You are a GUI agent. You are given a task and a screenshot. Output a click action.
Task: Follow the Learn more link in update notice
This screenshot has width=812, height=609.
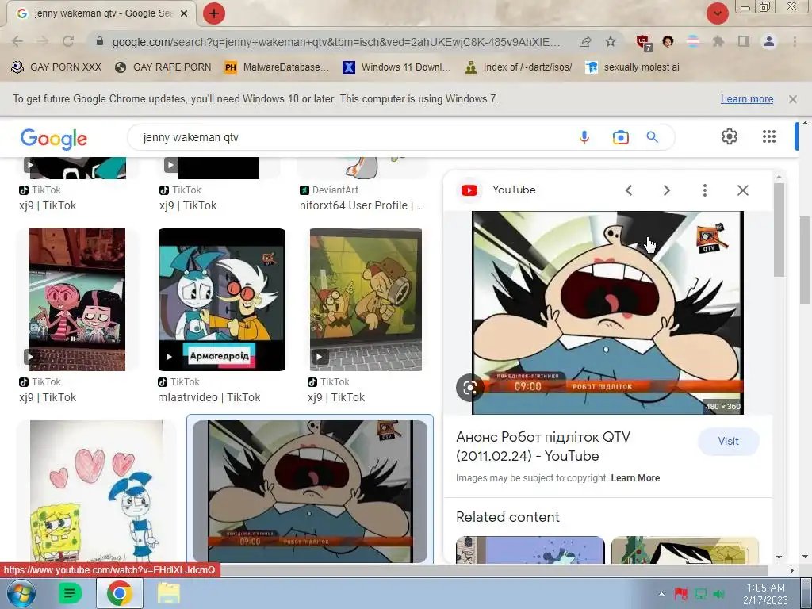[747, 99]
